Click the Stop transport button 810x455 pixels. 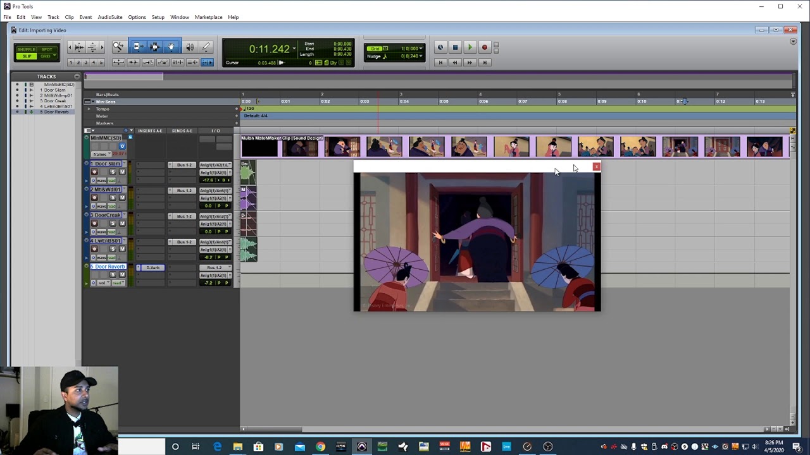point(455,47)
